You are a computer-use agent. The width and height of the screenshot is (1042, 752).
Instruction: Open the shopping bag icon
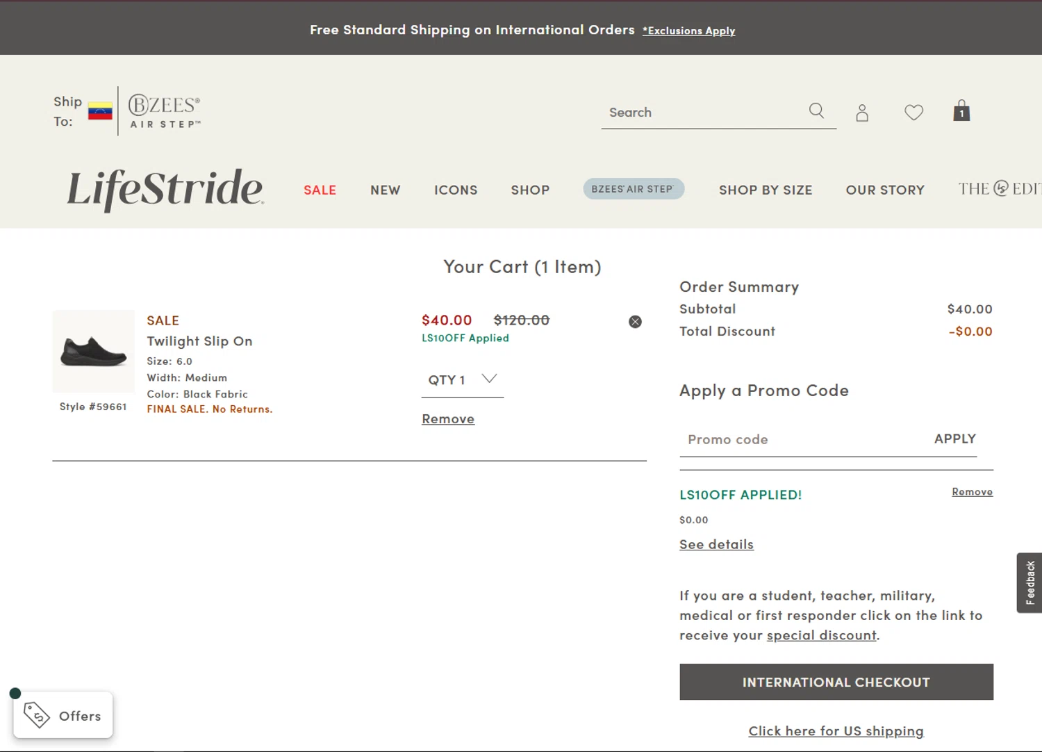click(x=961, y=111)
